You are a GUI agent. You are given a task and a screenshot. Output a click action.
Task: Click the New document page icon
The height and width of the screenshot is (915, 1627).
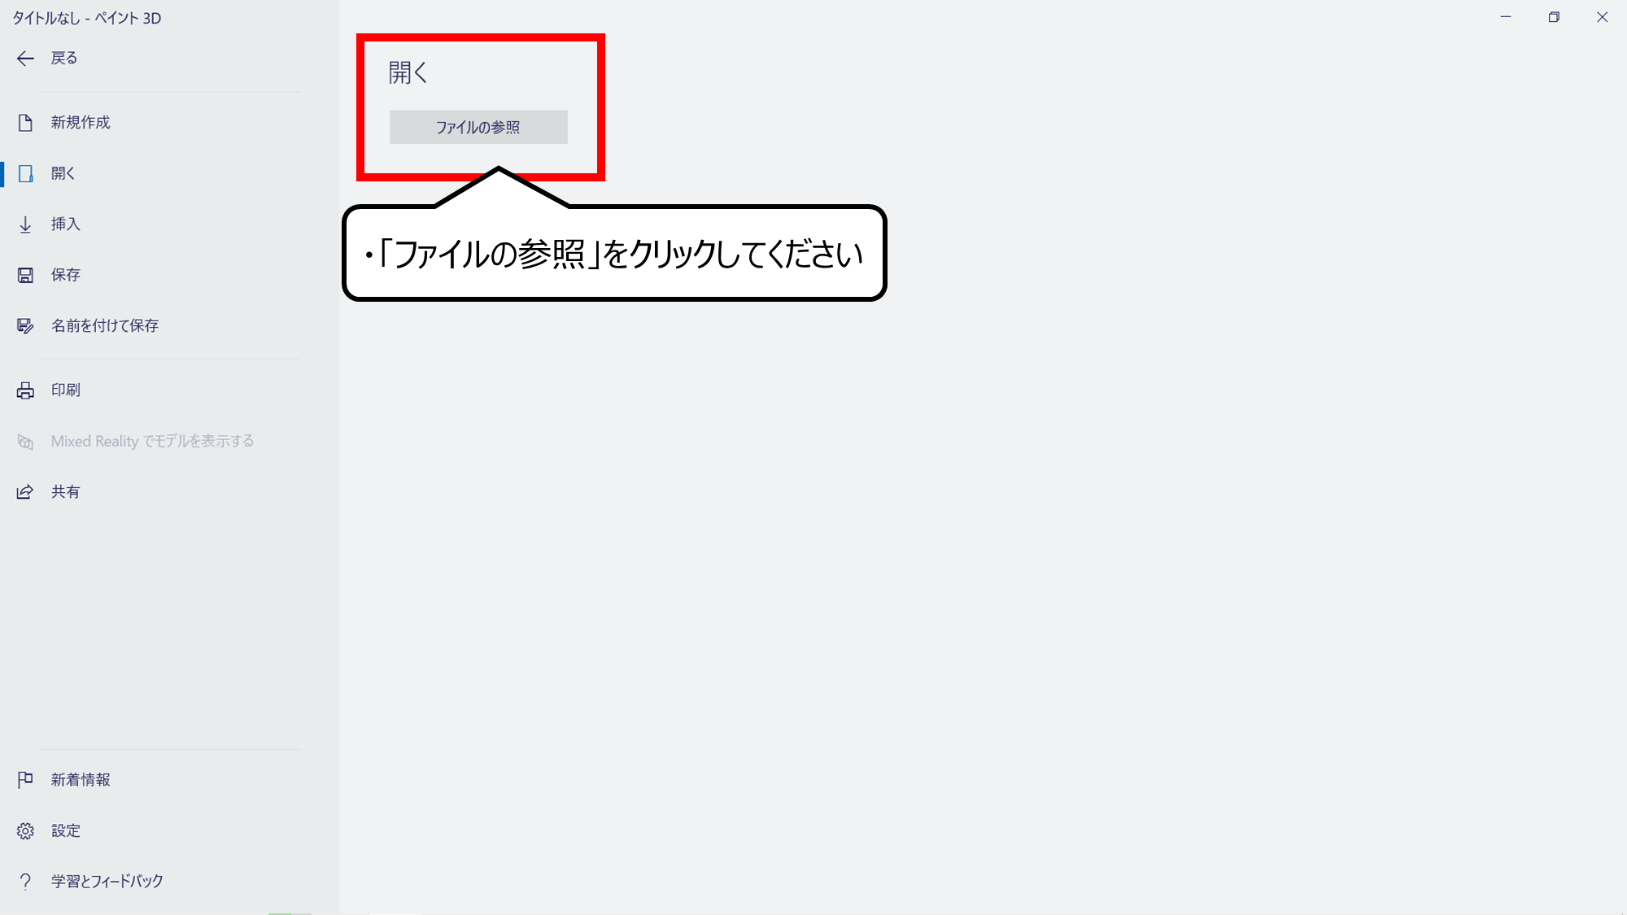coord(25,123)
